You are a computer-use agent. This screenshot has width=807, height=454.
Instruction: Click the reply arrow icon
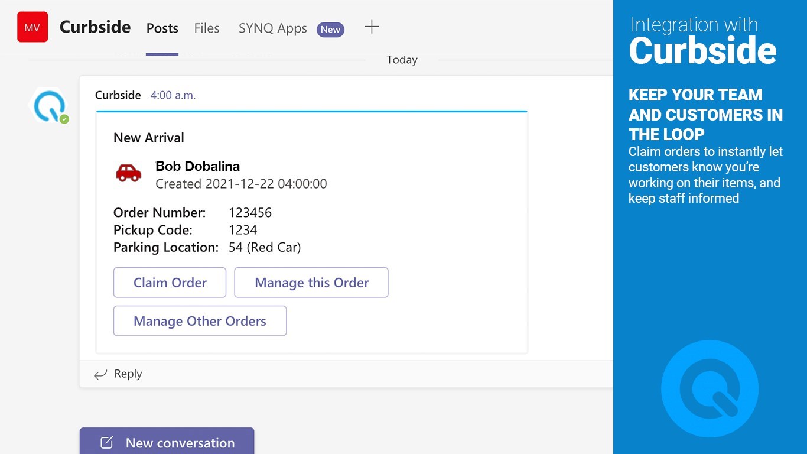pos(100,374)
